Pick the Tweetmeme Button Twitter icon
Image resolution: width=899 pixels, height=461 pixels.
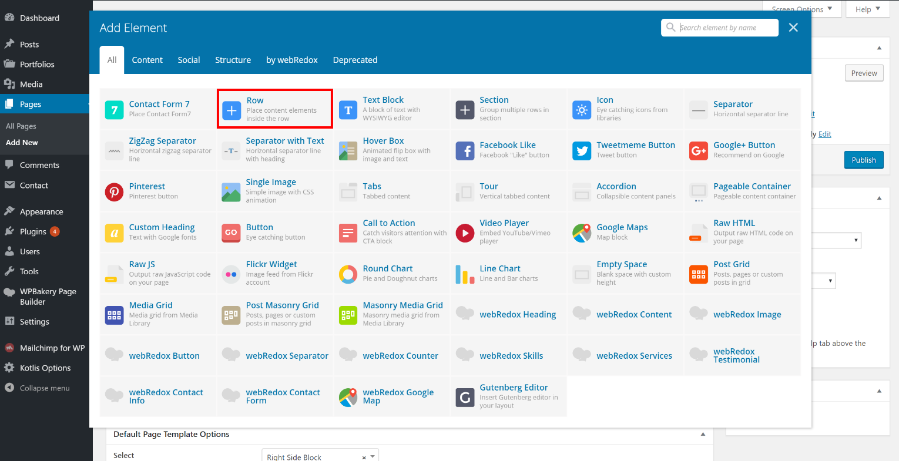(582, 151)
